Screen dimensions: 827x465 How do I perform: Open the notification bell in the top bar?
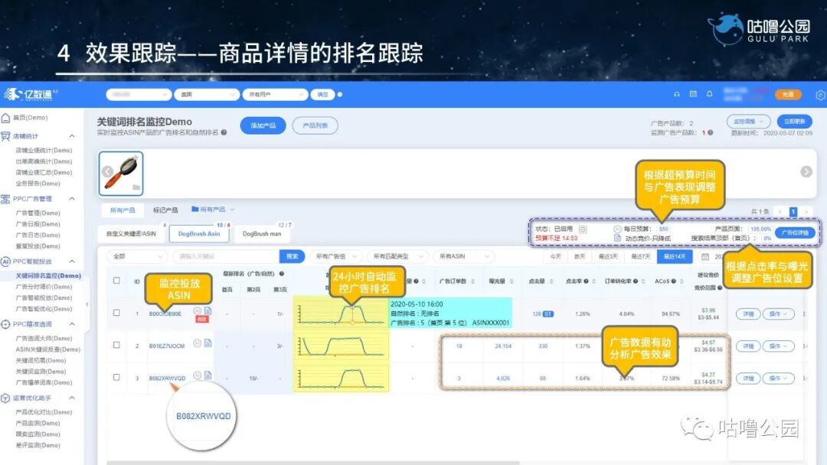click(709, 94)
